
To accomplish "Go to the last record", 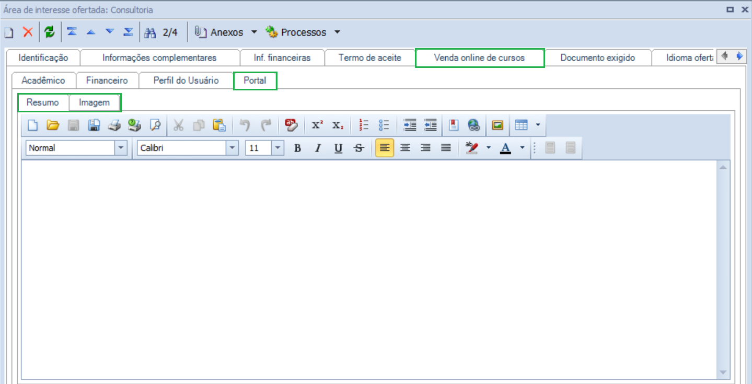I will click(128, 32).
